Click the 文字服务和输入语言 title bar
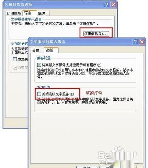This screenshot has width=148, height=168. [x=80, y=42]
